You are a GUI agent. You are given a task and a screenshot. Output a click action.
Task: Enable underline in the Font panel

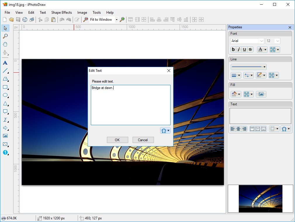244,49
